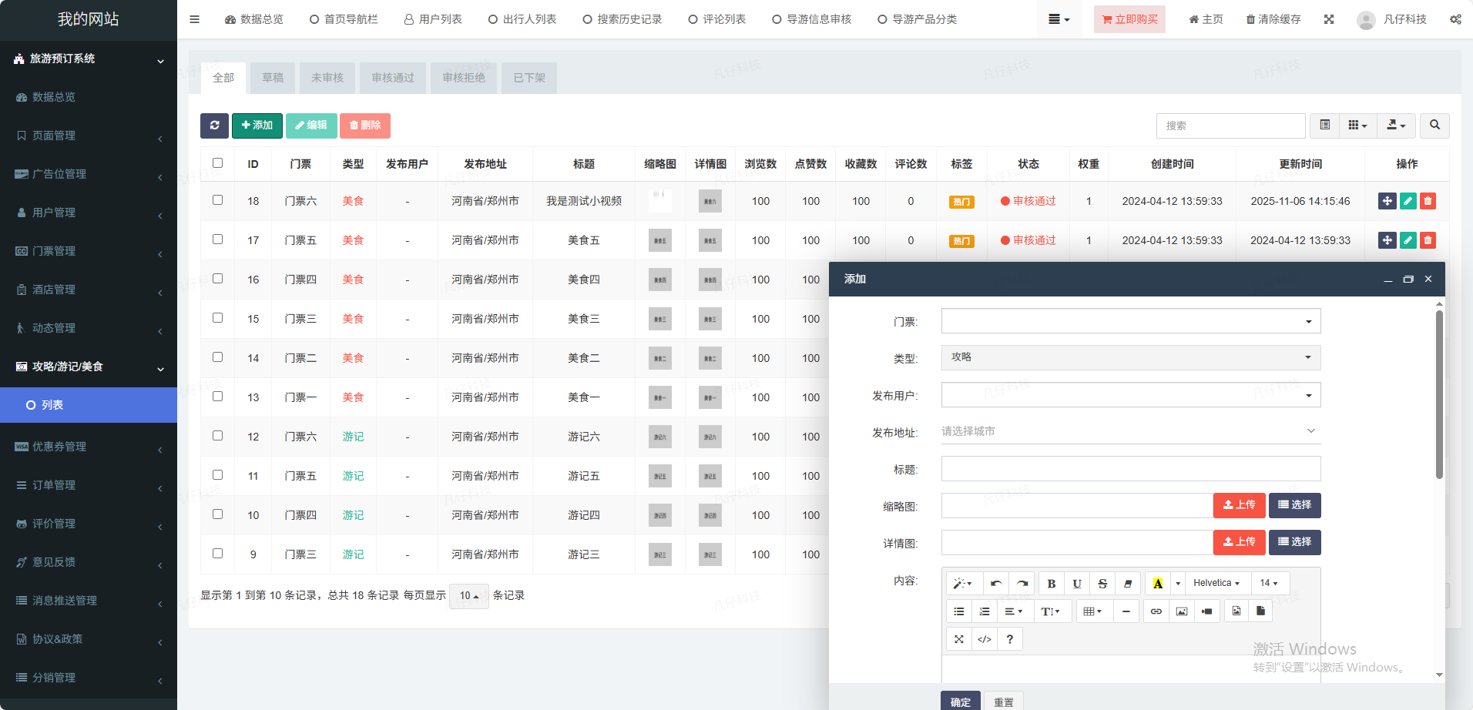
Task: Click the undo icon in editor
Action: click(996, 584)
